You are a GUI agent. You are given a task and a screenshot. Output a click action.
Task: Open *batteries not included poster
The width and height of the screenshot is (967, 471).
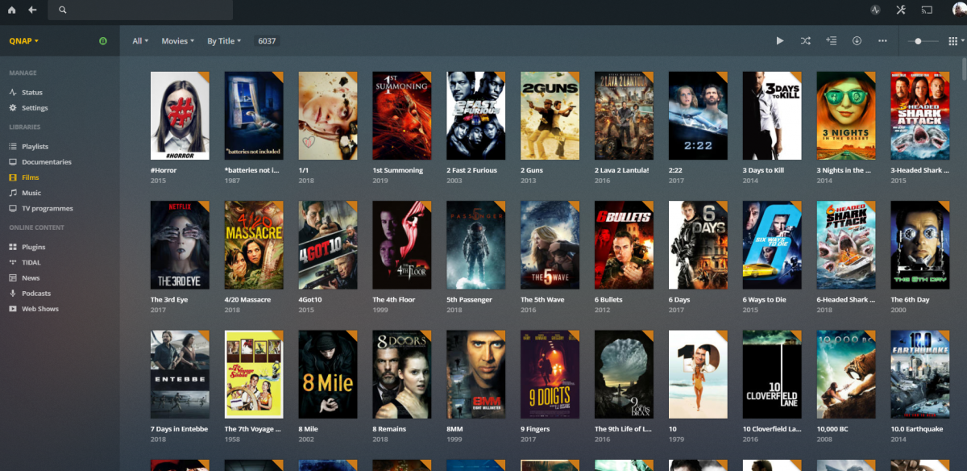[x=254, y=115]
